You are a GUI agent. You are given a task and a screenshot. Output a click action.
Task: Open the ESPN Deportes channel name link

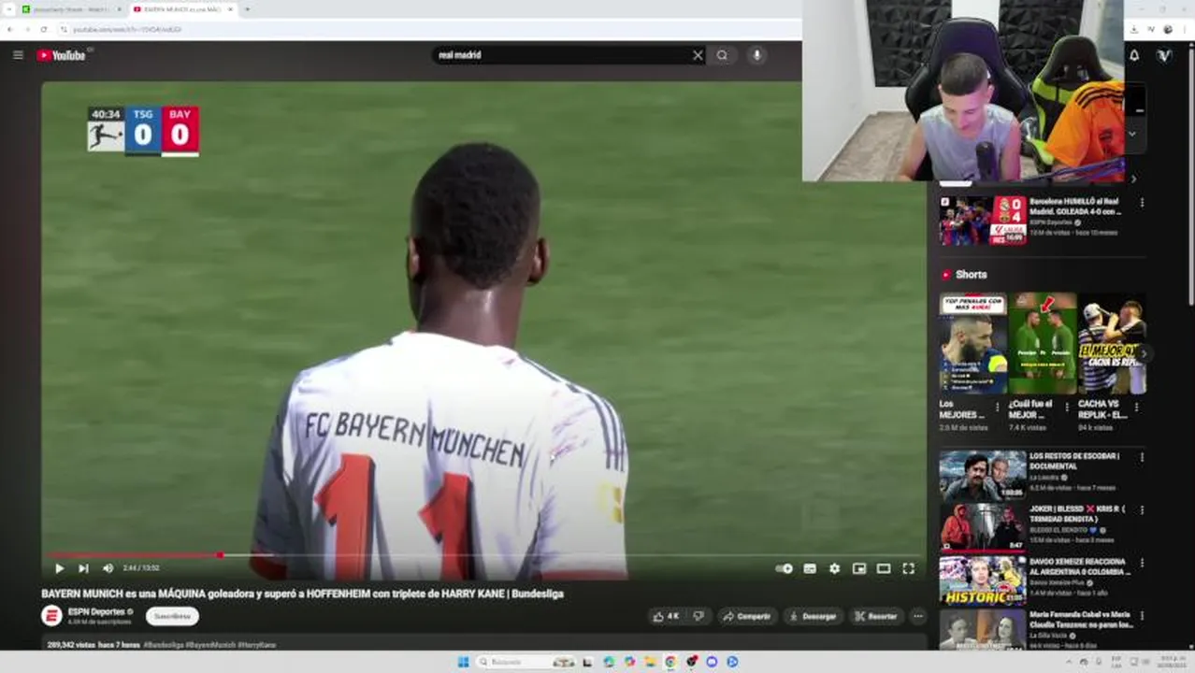coord(96,611)
